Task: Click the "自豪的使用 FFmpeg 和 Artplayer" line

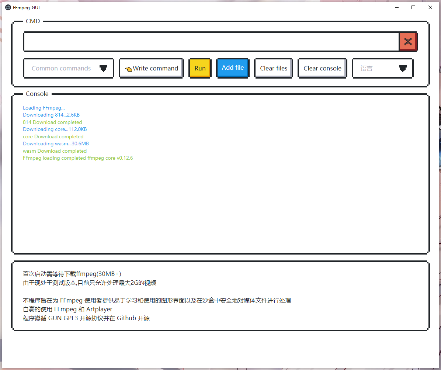Action: click(x=67, y=309)
